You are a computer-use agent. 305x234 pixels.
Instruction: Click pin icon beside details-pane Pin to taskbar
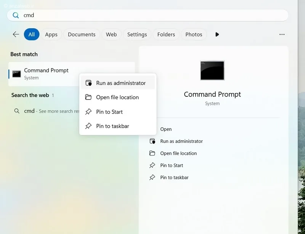pos(152,177)
